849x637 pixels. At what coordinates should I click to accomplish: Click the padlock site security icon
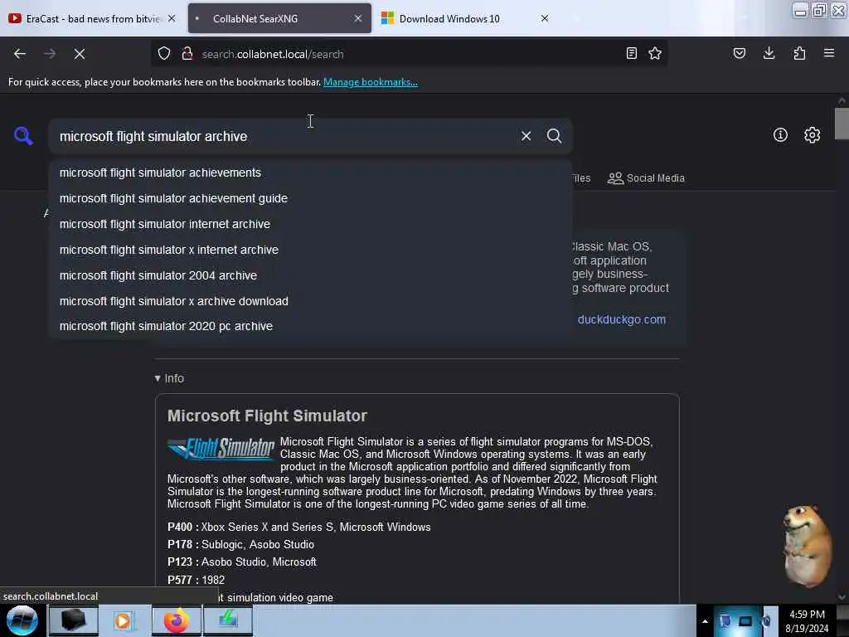(x=187, y=54)
